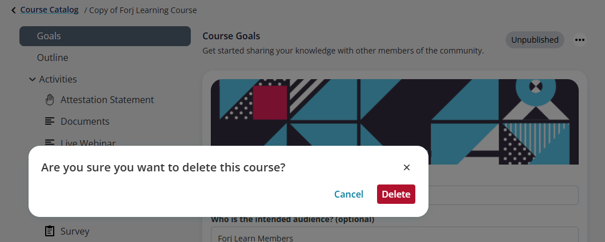This screenshot has height=242, width=605.
Task: Confirm deletion with the red Delete button
Action: [396, 194]
